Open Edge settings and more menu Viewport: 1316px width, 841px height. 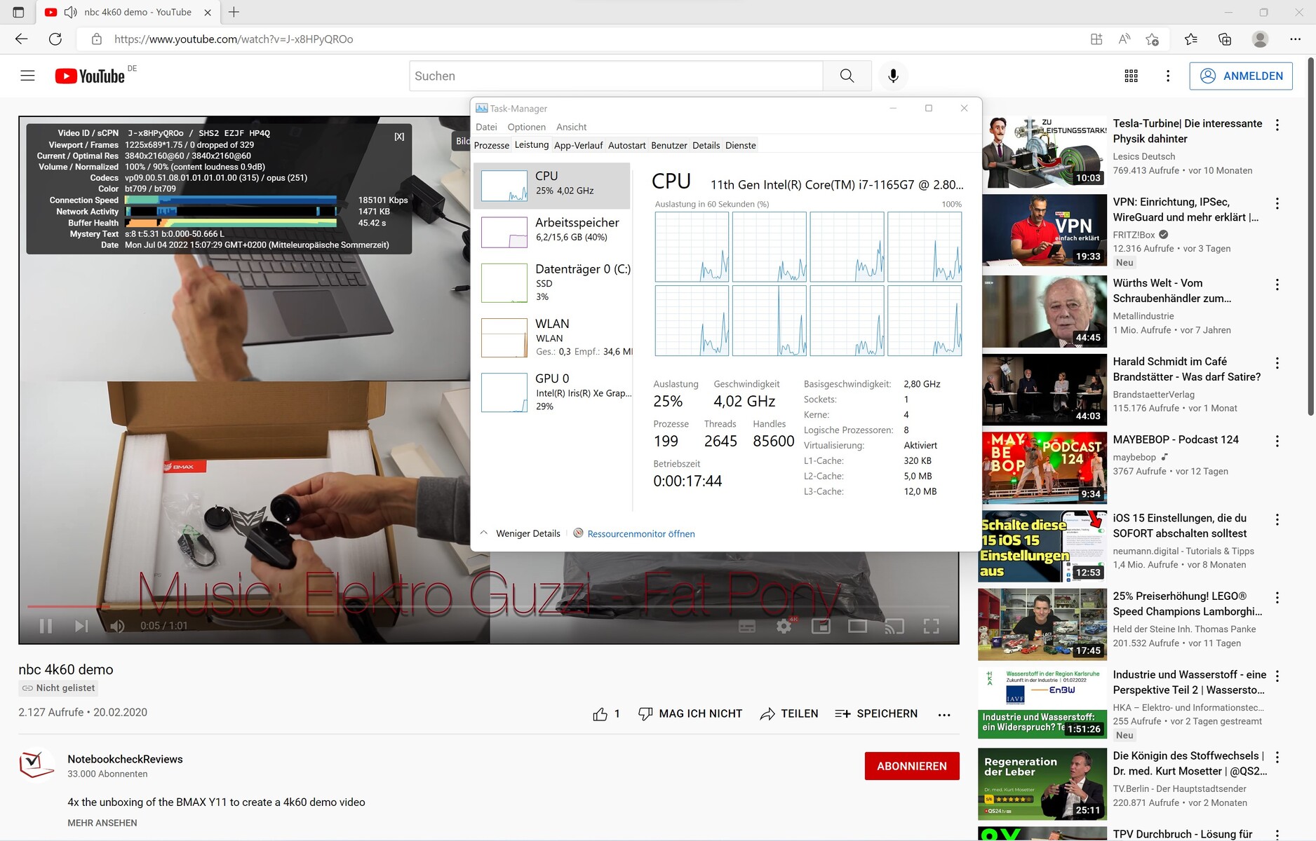tap(1295, 39)
